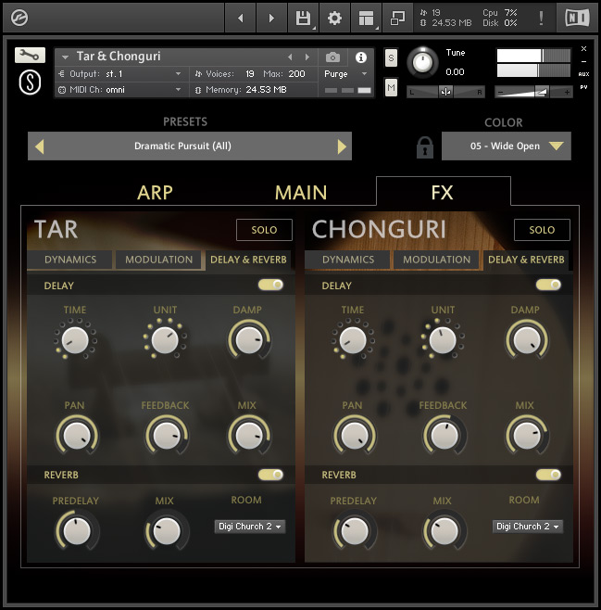Open the save icon's dropdown arrow corner
Screen dimensions: 601x610
click(x=314, y=28)
